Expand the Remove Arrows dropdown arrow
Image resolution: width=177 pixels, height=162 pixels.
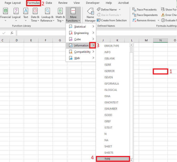click(x=158, y=20)
